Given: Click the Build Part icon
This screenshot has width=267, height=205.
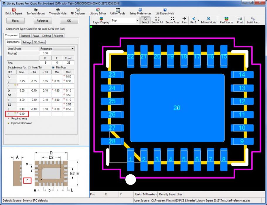Looking at the screenshot, I should point(252,19).
